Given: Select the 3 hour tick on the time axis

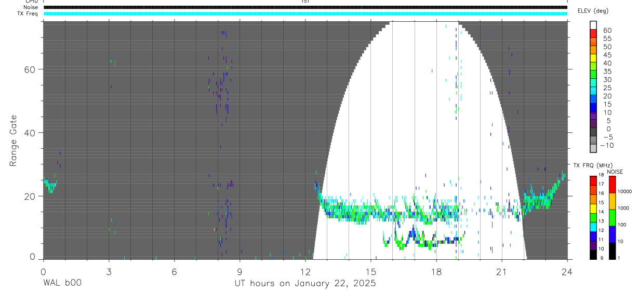Looking at the screenshot, I should coord(109,271).
